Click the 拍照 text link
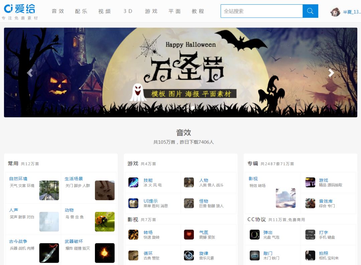Viewport: 361px width, 265px height. [x=324, y=253]
